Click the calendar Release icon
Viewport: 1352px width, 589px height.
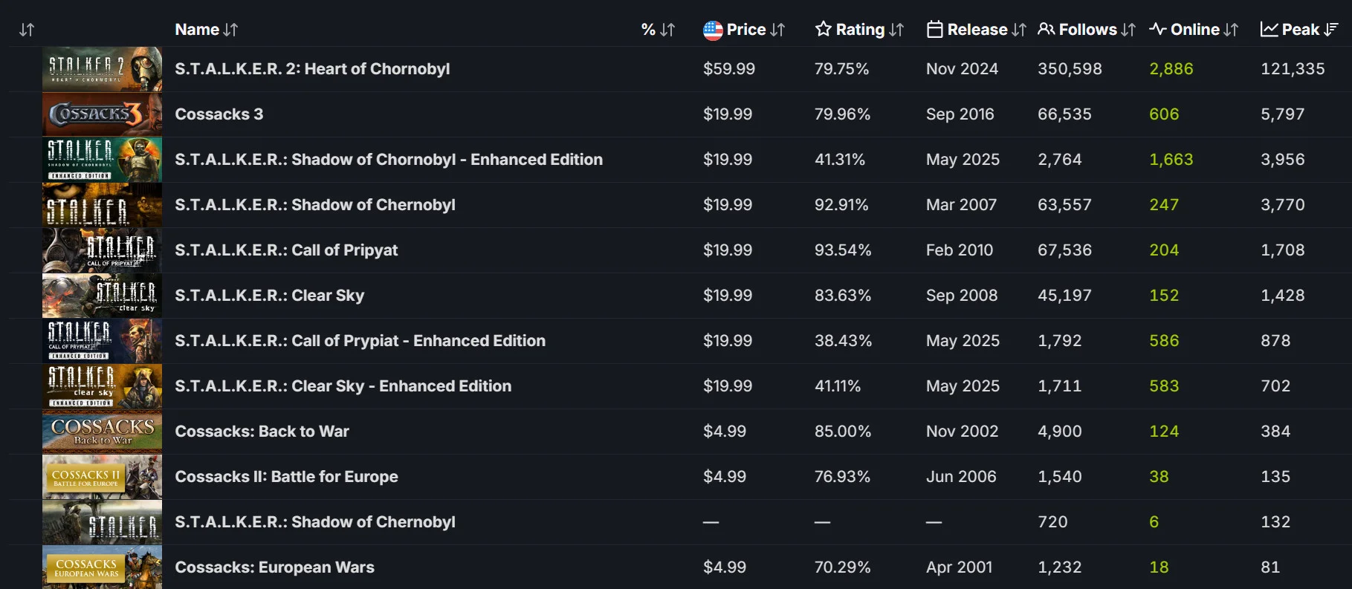[934, 30]
